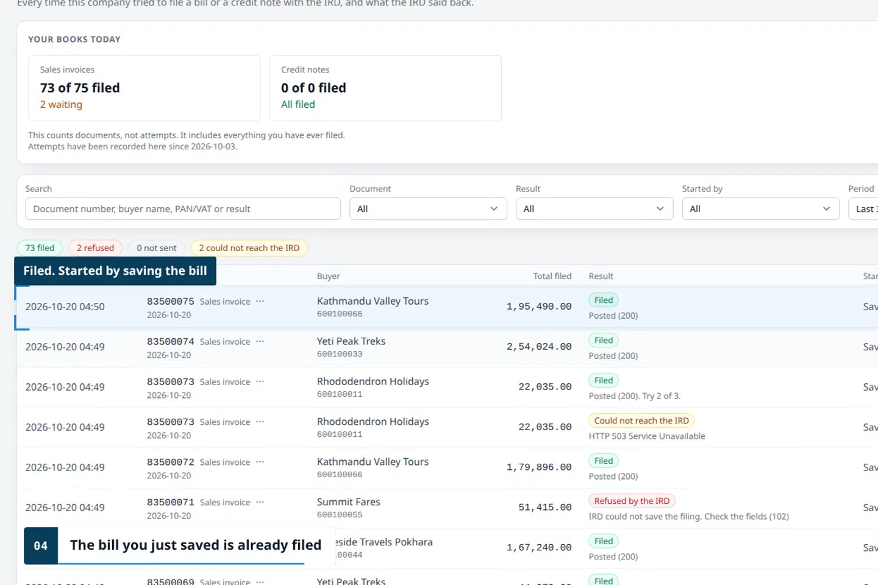
Task: Select buyer Yeti Peak Treks on invoice 83500074
Action: pyautogui.click(x=351, y=341)
